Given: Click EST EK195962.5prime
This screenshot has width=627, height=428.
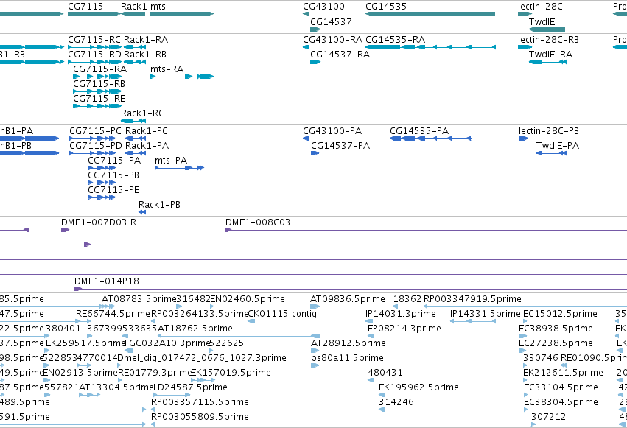Looking at the screenshot, I should (418, 387).
